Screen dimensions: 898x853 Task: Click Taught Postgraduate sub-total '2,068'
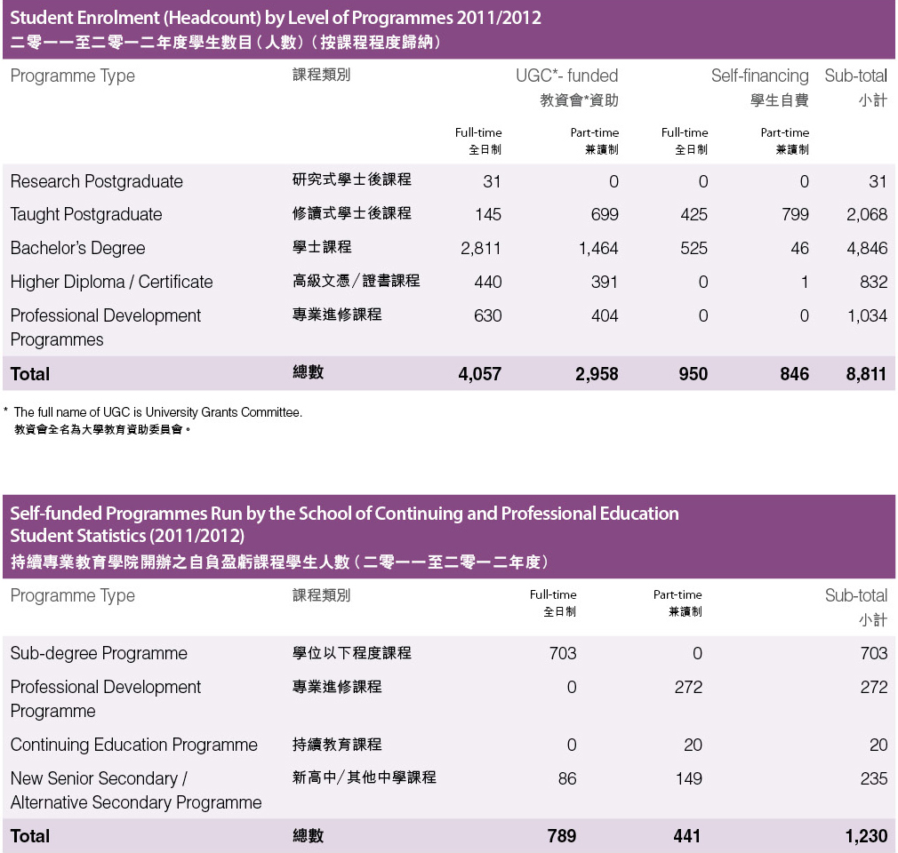[x=867, y=215]
